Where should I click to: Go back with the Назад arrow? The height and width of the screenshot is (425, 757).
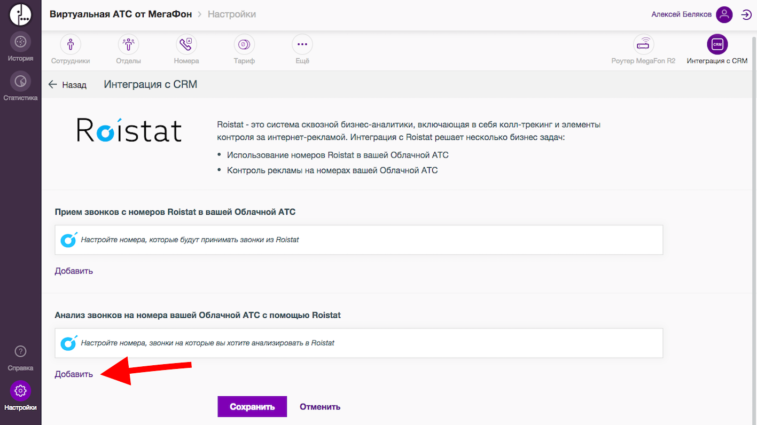pyautogui.click(x=67, y=84)
